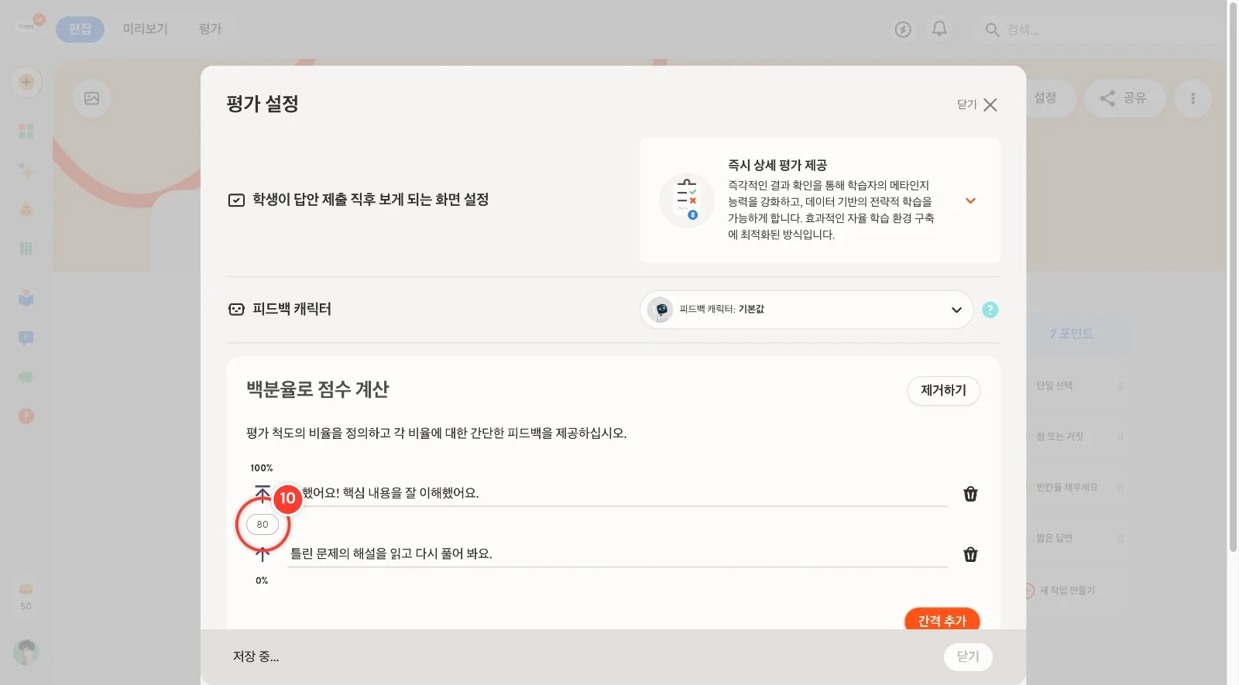Click the 닫기 button at dialog bottom
The height and width of the screenshot is (685, 1239).
[x=968, y=656]
